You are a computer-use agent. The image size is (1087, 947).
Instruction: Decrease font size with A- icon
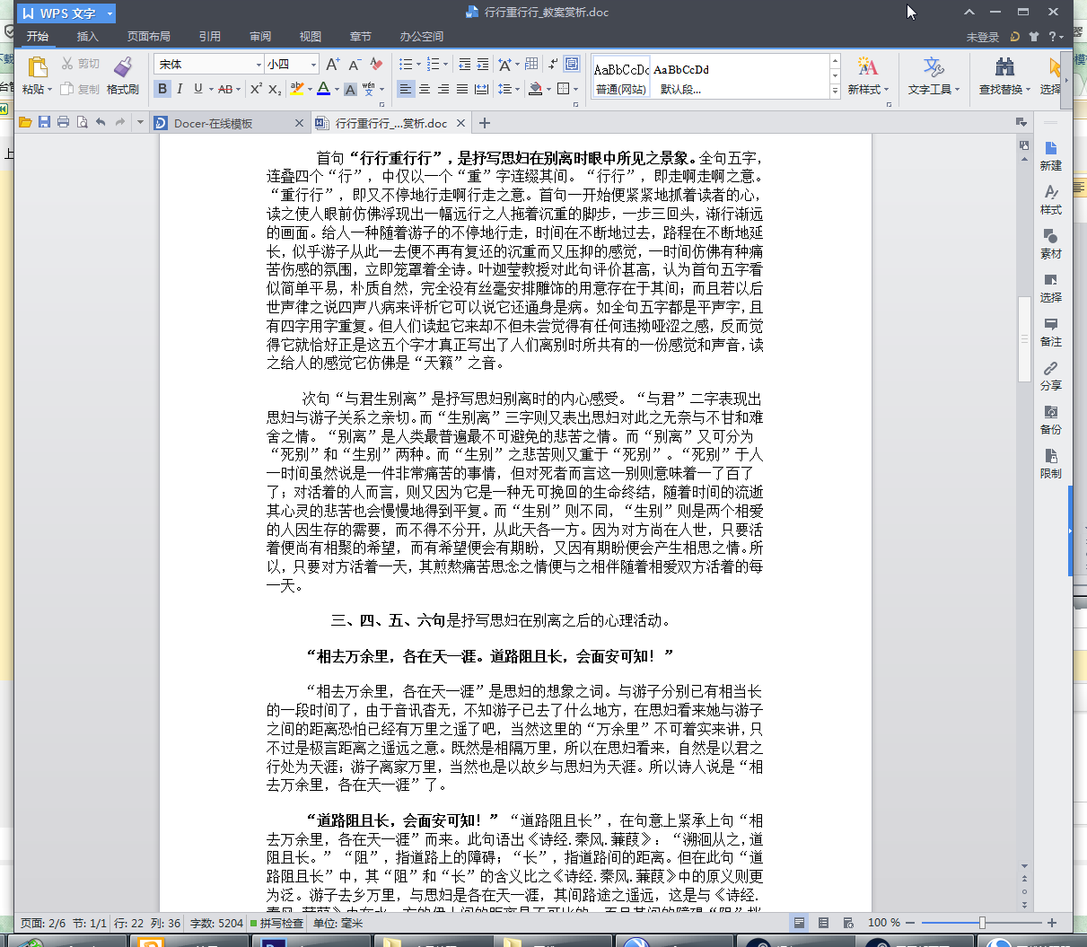[355, 64]
